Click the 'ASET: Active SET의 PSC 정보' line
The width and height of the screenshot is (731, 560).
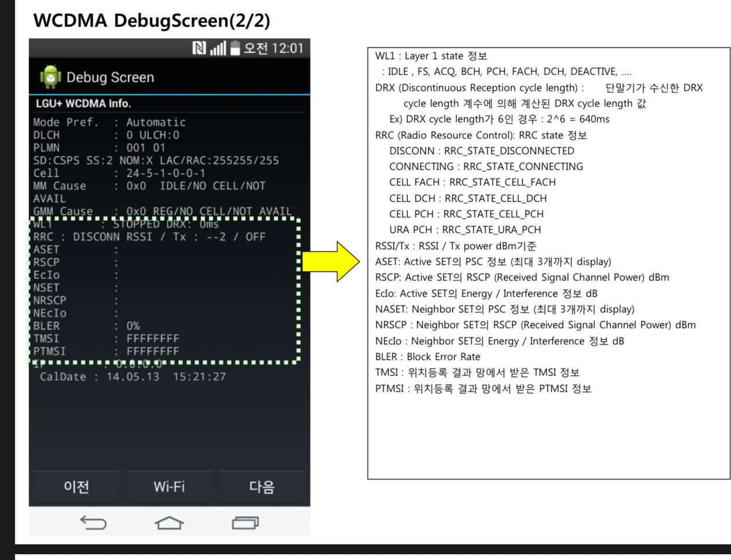[493, 262]
